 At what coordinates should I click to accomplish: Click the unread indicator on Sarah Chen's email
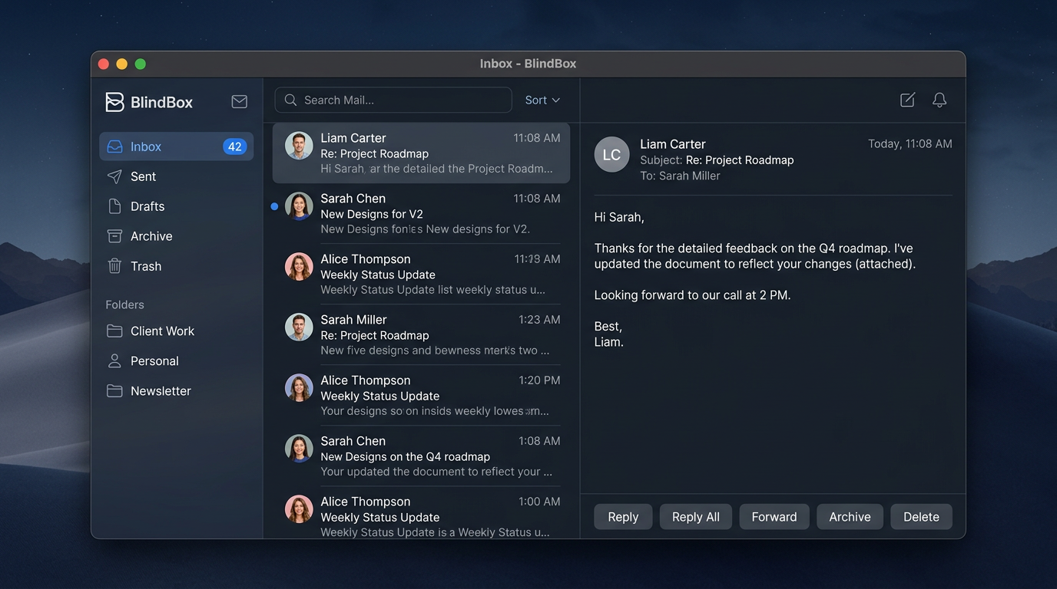coord(274,206)
